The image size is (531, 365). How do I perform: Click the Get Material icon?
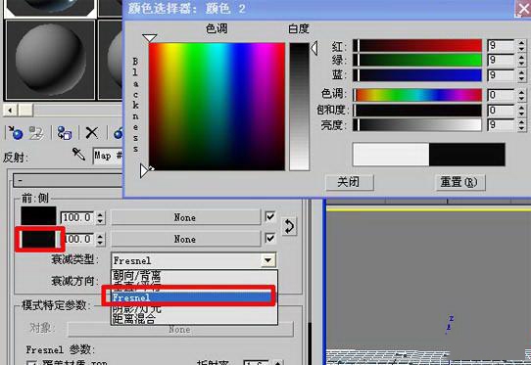click(x=16, y=133)
